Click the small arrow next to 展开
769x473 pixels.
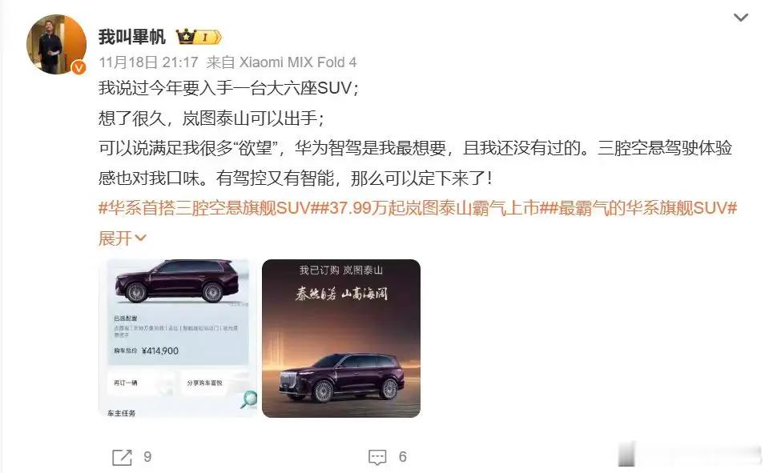point(140,239)
